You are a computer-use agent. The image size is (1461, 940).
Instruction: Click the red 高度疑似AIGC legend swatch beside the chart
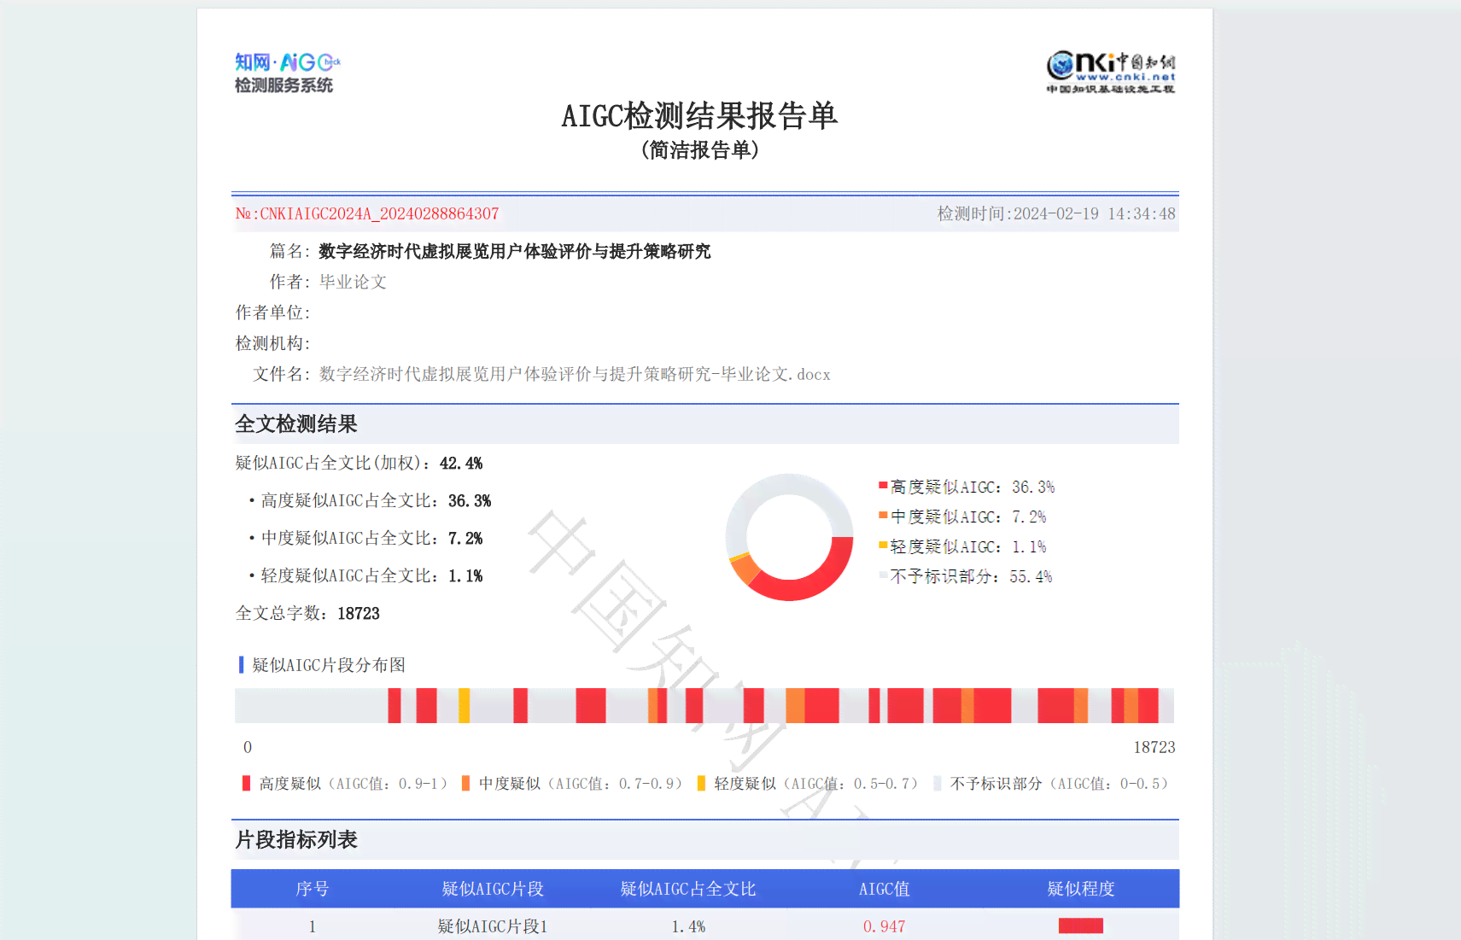pos(883,485)
